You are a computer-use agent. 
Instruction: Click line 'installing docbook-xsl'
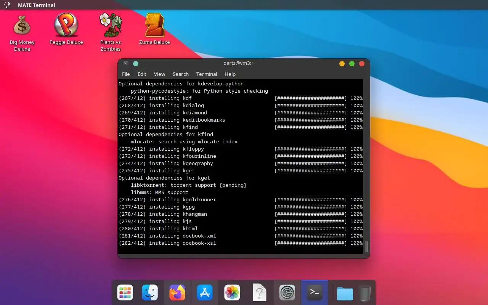tap(241, 243)
